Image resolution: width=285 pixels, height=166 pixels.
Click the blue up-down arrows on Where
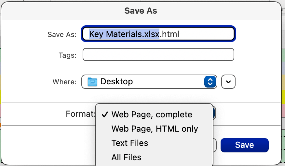tap(210, 82)
